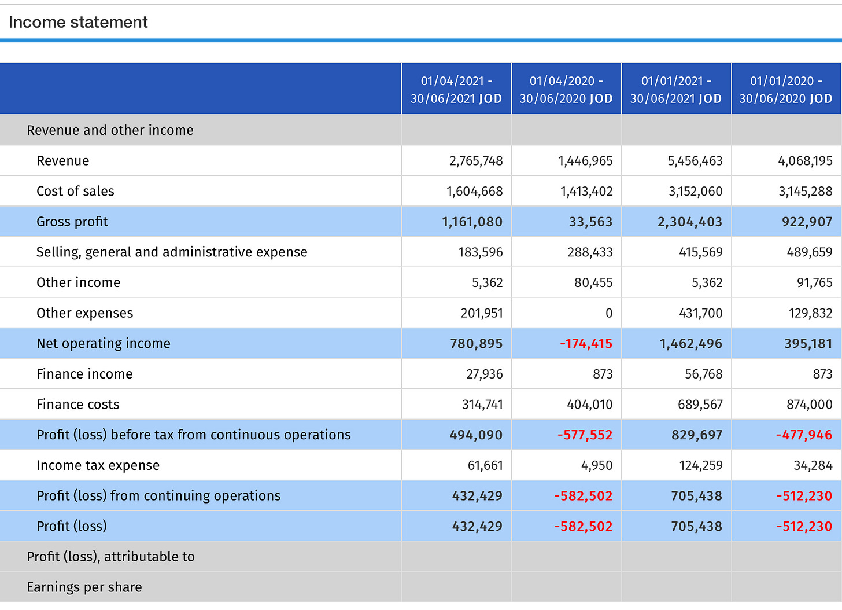The image size is (842, 610).
Task: Click the "Other income" row label
Action: point(78,282)
